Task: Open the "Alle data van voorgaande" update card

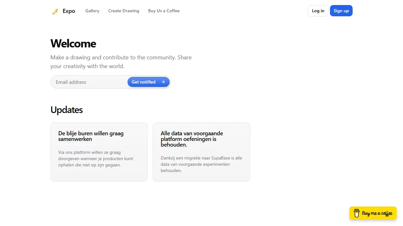Action: 201,152
